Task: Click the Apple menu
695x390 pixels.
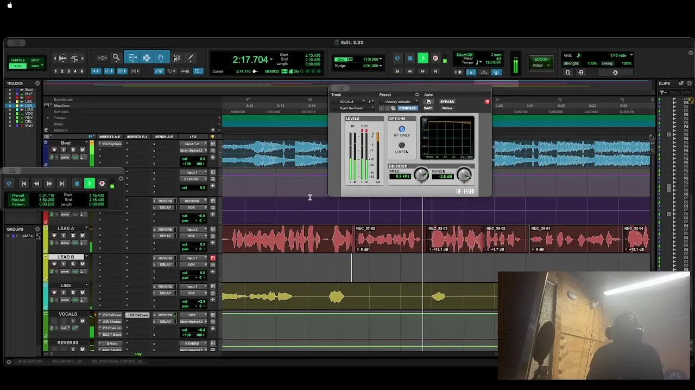Action: [10, 5]
